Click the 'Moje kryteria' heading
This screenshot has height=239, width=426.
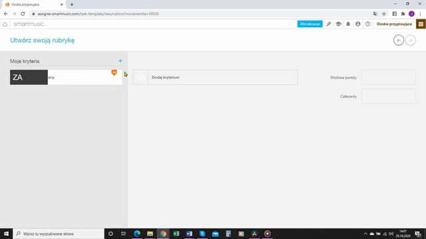coord(25,61)
